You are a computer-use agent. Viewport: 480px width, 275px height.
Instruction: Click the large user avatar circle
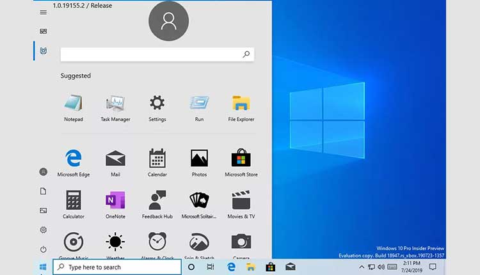pos(169,21)
